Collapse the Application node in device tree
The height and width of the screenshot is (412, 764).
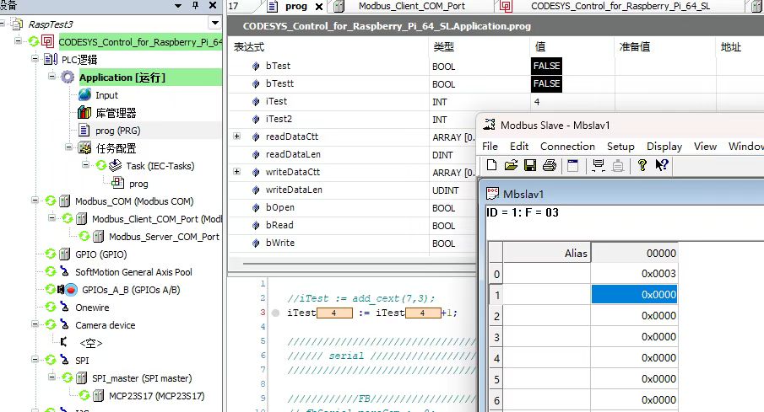click(52, 77)
